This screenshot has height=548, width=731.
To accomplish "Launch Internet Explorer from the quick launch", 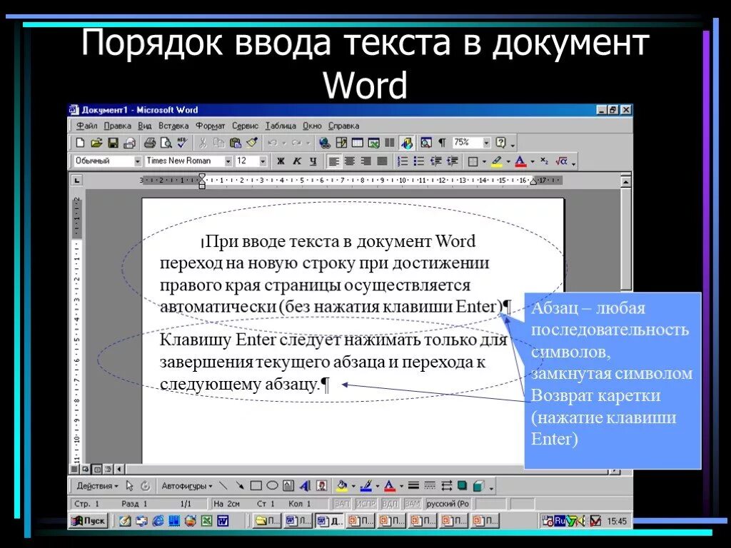I will pos(158,520).
